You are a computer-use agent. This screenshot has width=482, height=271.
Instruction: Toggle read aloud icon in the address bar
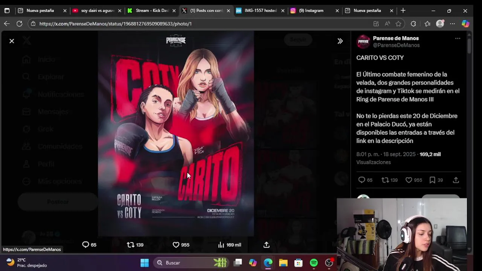[387, 24]
